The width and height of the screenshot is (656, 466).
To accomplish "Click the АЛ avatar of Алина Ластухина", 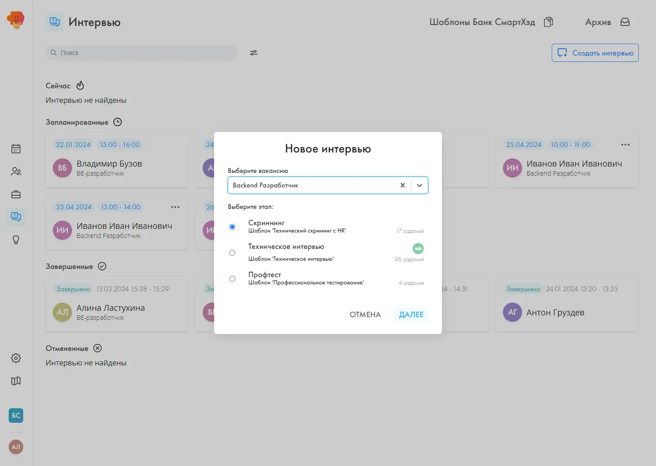I will (x=62, y=312).
